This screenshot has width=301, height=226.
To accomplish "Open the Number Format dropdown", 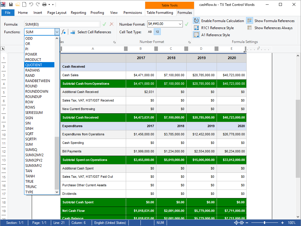I will [x=180, y=24].
